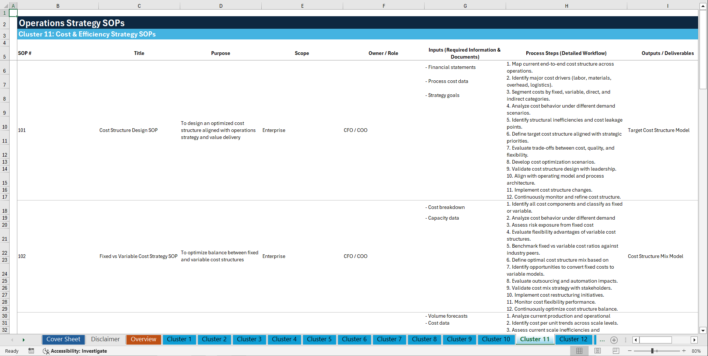Switch to the Cluster 5 tab
Screen dimensions: 708x356
coord(319,339)
